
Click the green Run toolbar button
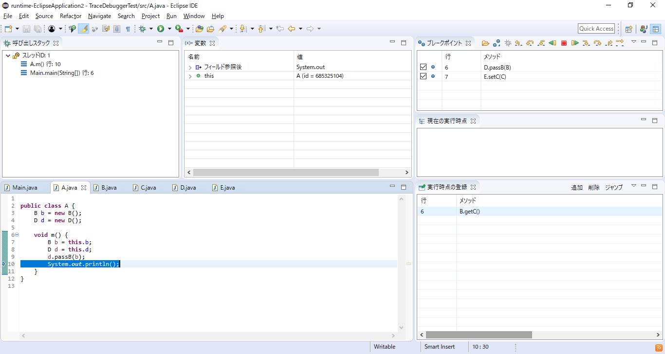click(x=160, y=29)
